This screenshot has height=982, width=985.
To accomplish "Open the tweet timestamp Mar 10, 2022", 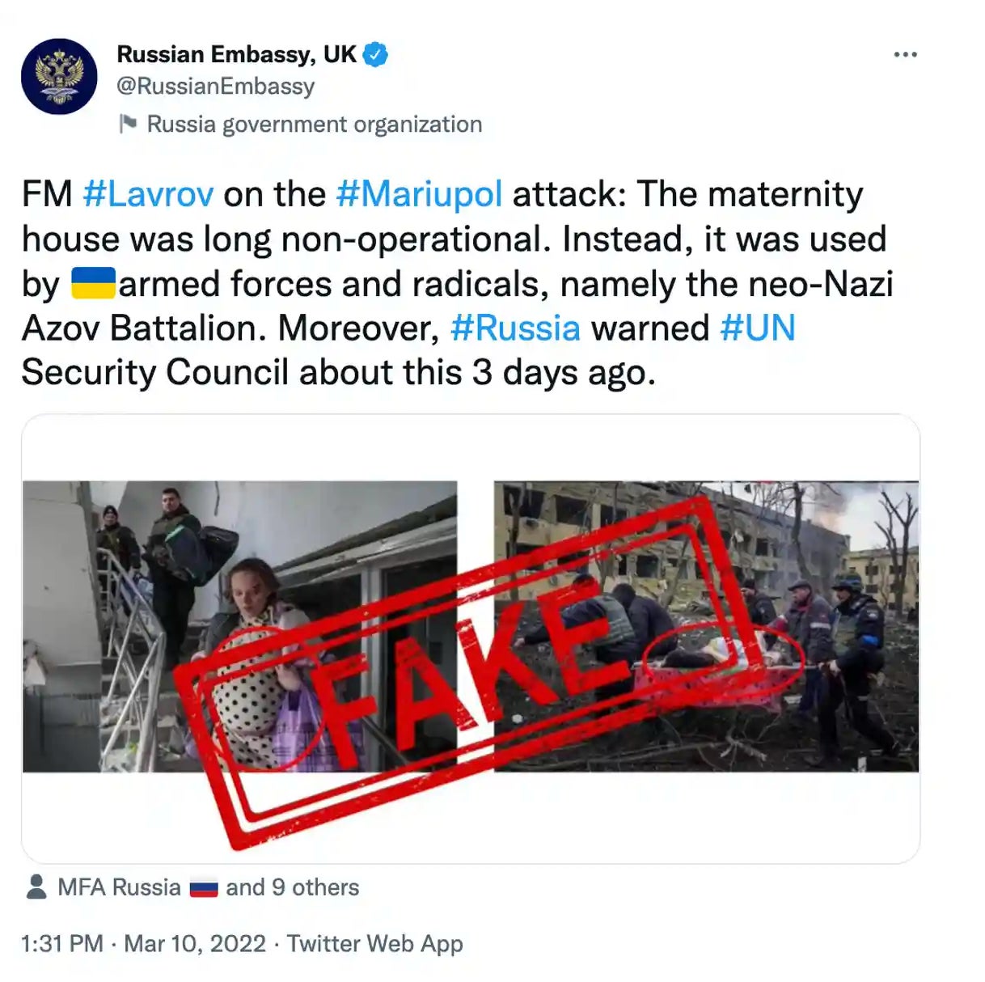I will click(x=195, y=944).
